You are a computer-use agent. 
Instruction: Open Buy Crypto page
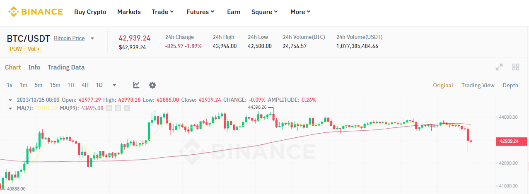point(90,12)
